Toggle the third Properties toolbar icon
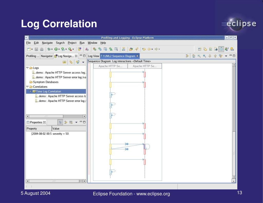The image size is (263, 203). 71,122
